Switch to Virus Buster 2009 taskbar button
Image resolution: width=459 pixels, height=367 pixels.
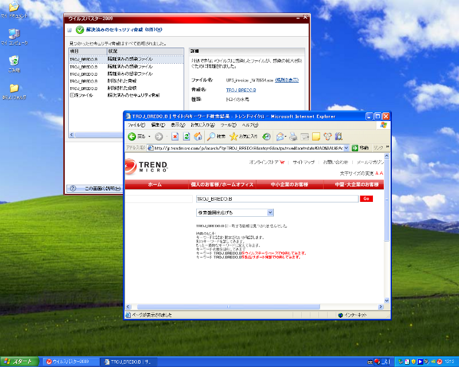[71, 362]
